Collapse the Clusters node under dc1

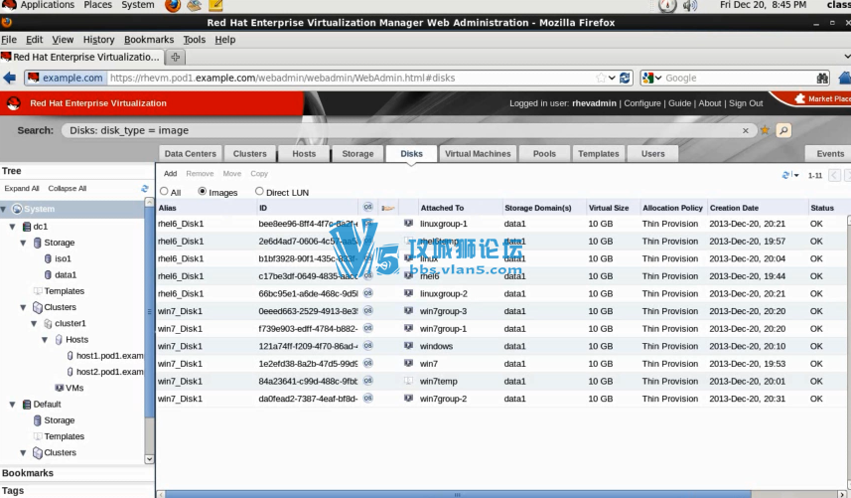[24, 307]
